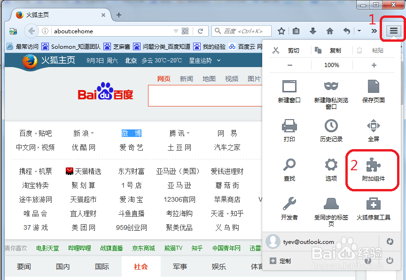This screenshot has height=280, width=406.
Task: Go to the home page with the home icon
Action: click(329, 31)
